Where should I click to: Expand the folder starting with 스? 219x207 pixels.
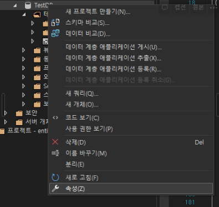click(x=24, y=95)
